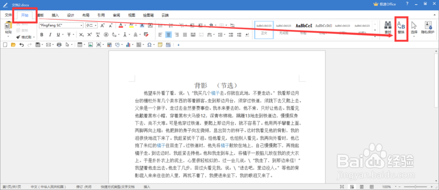The width and height of the screenshot is (439, 190).
Task: Toggle Underline formatting
Action: [x=58, y=35]
